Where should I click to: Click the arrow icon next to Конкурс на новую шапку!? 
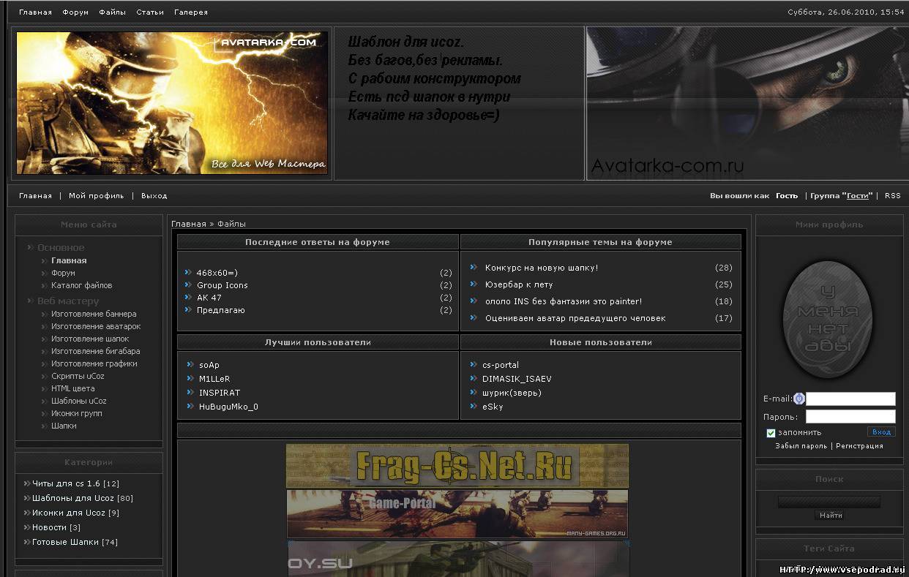pos(474,268)
